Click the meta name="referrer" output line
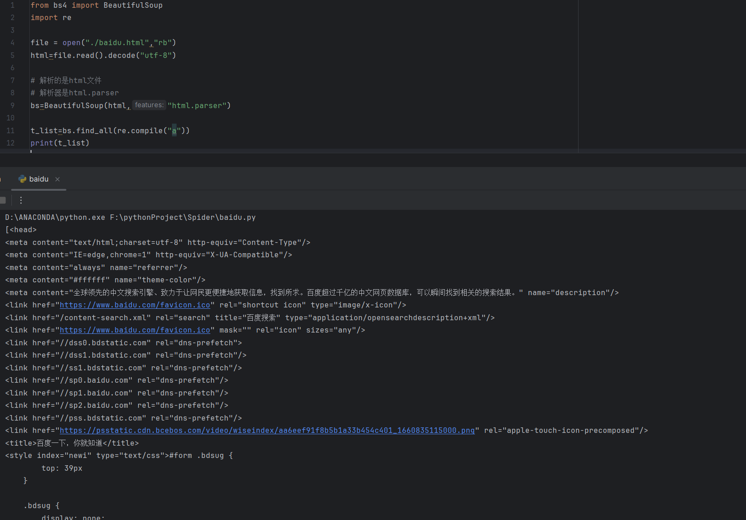The height and width of the screenshot is (520, 746). (96, 268)
